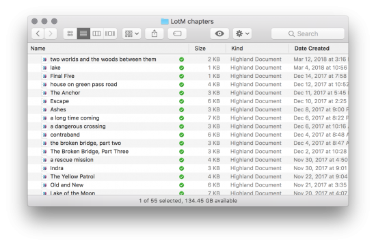Viewport: 376px width, 246px height.
Task: Select 'The Yellow Patrol' file
Action: tap(188, 177)
